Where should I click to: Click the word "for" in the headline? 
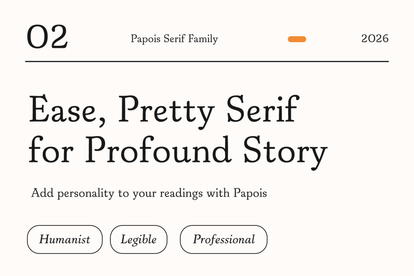51,150
